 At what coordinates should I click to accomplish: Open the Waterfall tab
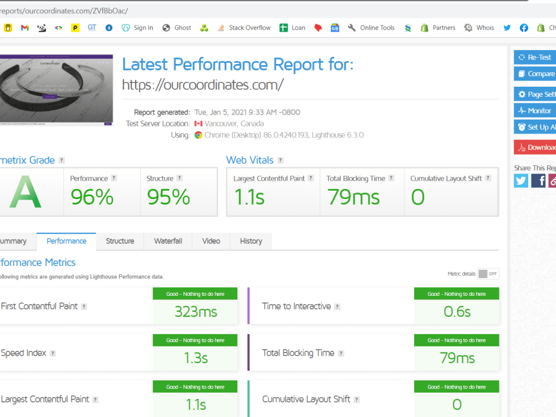pos(168,241)
